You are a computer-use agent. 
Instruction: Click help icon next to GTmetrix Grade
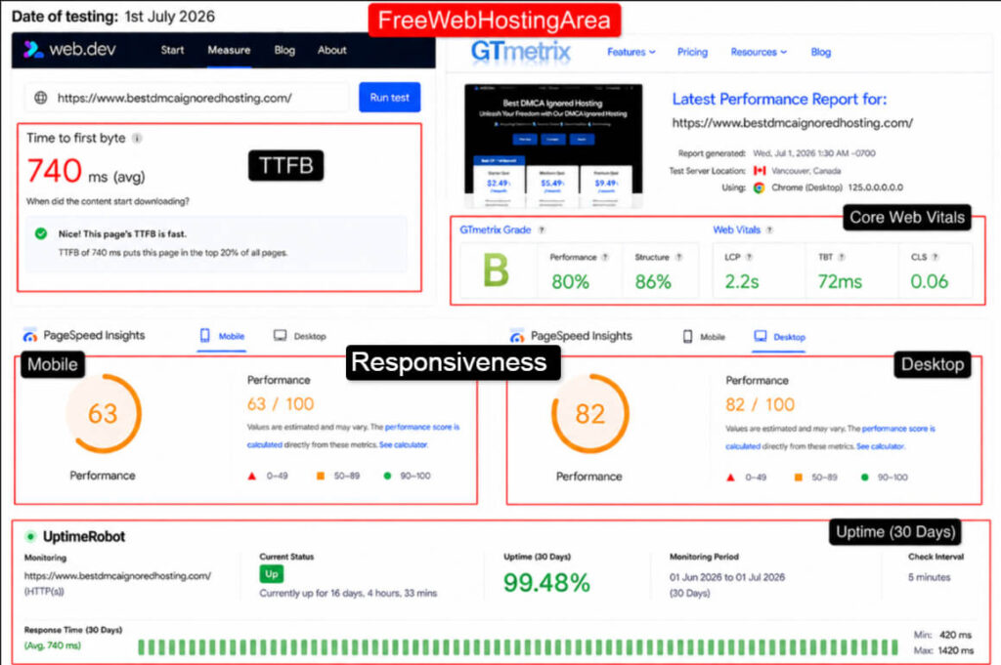click(542, 229)
